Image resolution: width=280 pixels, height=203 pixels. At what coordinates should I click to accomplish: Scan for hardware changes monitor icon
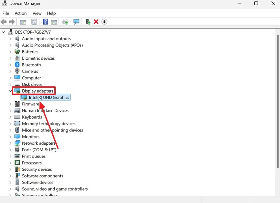pyautogui.click(x=76, y=22)
